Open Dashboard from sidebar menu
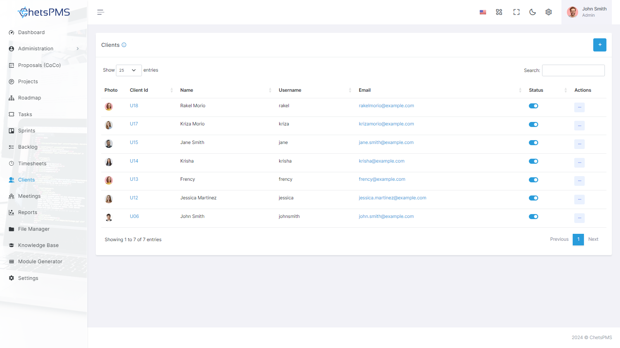Image resolution: width=620 pixels, height=348 pixels. (31, 33)
